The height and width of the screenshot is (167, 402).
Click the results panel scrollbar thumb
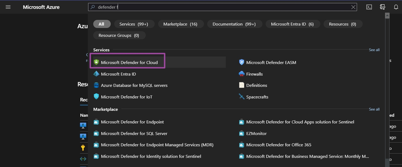(x=387, y=88)
